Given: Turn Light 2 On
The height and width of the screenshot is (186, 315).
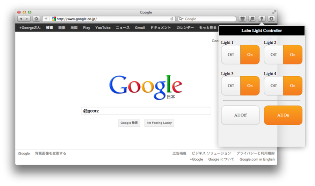Looking at the screenshot, I should coord(293,54).
